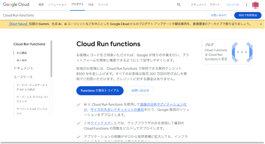Viewport: 265px width, 144px height.
Task: Click the Cloud Functions blog illustration
Action: pyautogui.click(x=242, y=52)
